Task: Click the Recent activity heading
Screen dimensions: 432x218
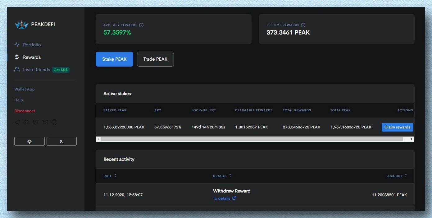Action: point(119,159)
